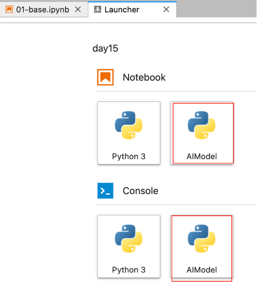Close the 01-base.ipynb tab
This screenshot has width=257, height=290.
pos(78,9)
